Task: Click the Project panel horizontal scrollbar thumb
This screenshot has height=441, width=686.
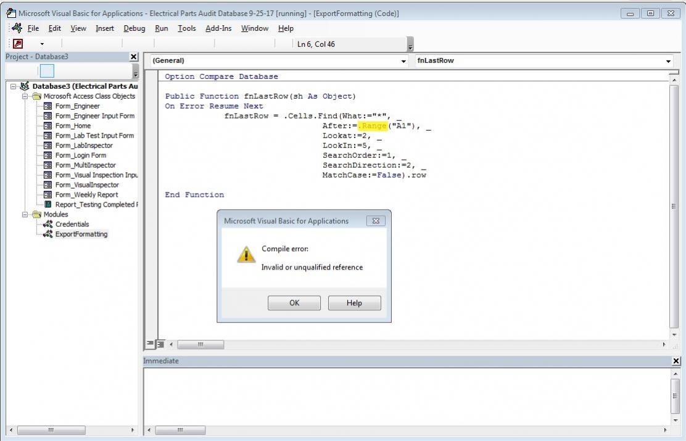Action: click(51, 430)
